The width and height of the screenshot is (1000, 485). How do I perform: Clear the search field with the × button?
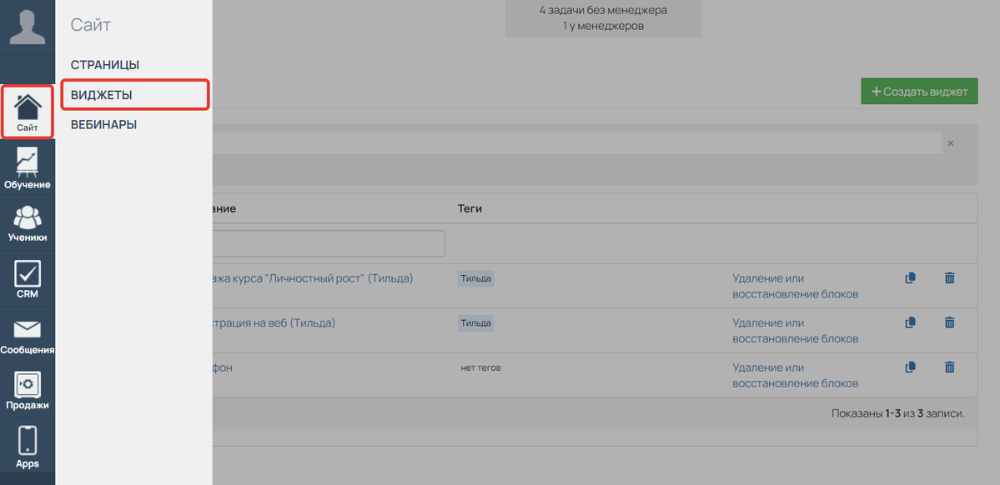(x=950, y=143)
